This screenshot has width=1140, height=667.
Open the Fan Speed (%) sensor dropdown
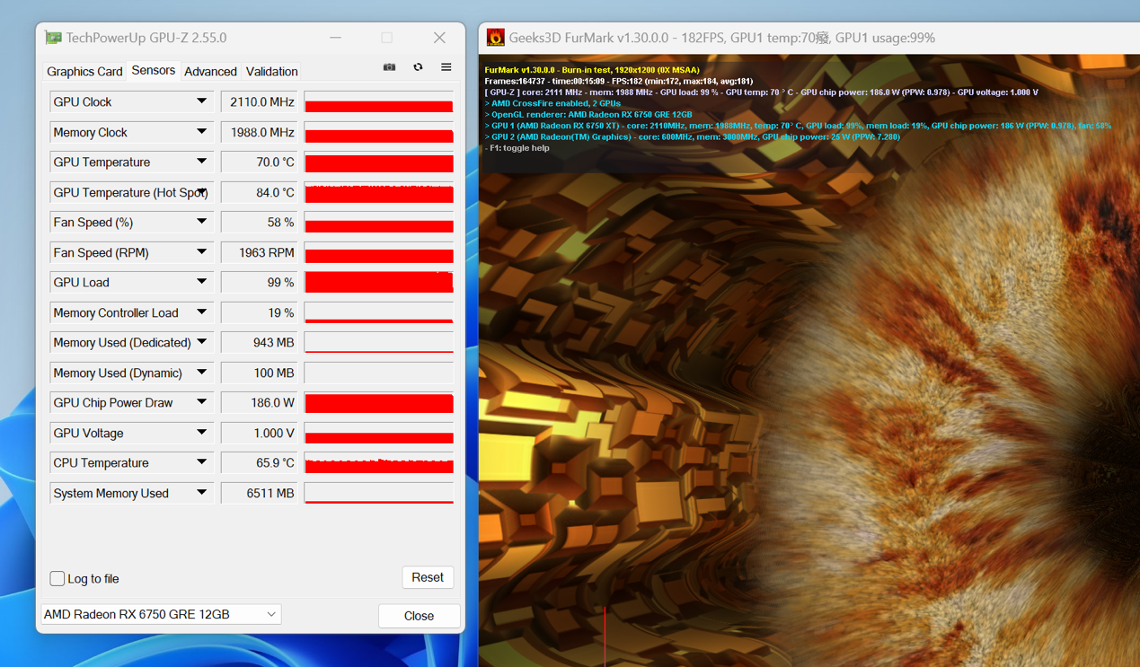(x=202, y=223)
